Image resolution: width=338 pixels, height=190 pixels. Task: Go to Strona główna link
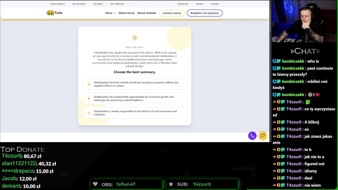tap(58, 4)
